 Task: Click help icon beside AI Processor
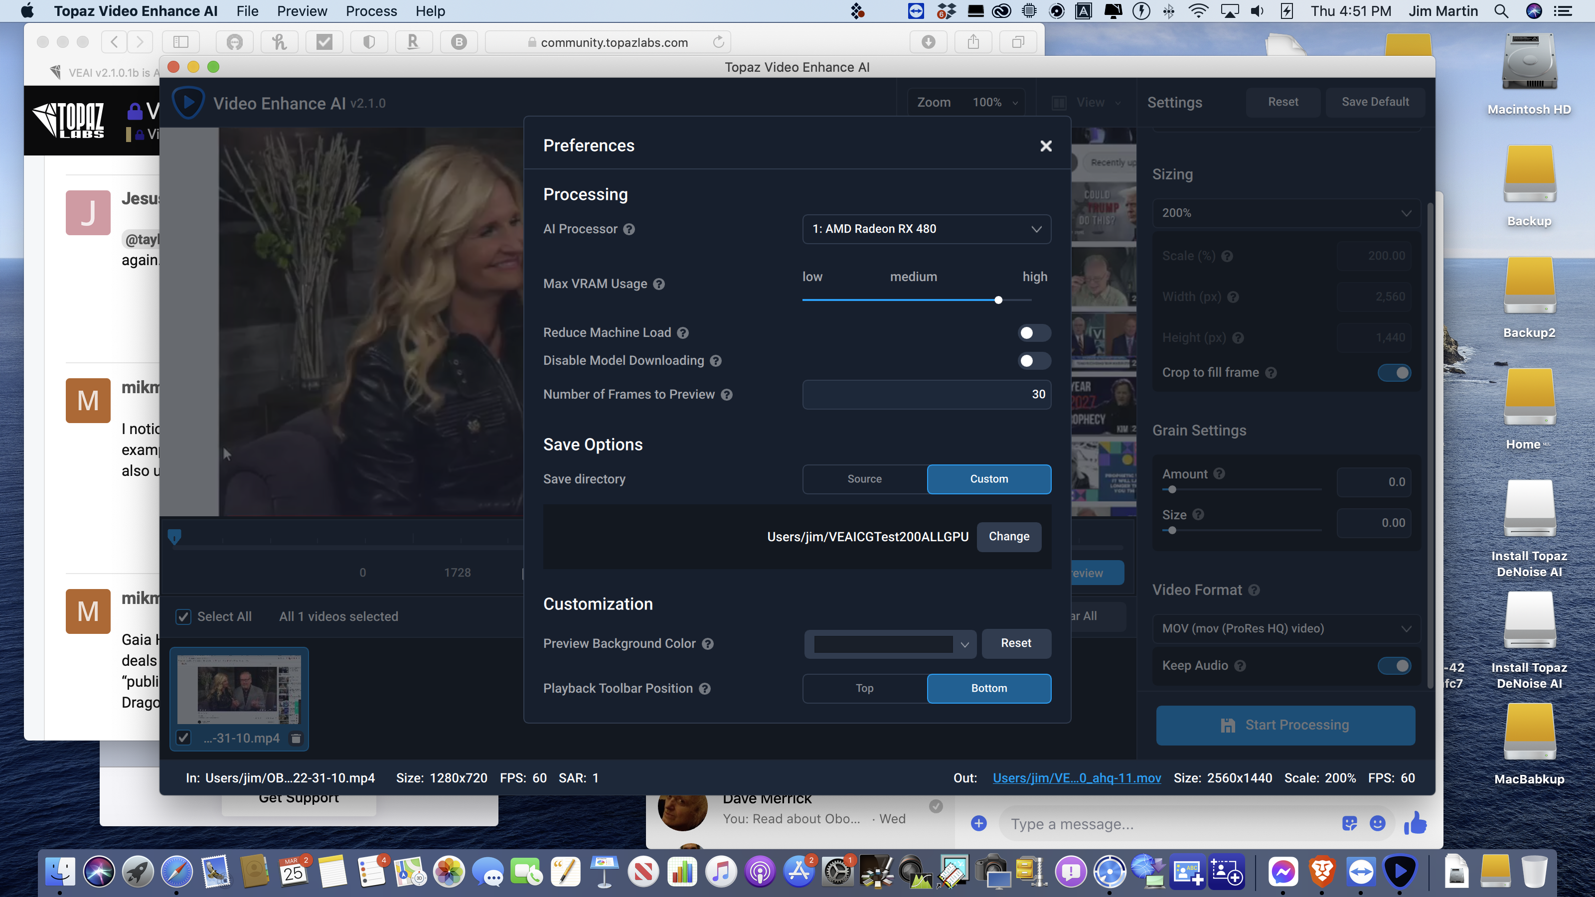point(629,229)
